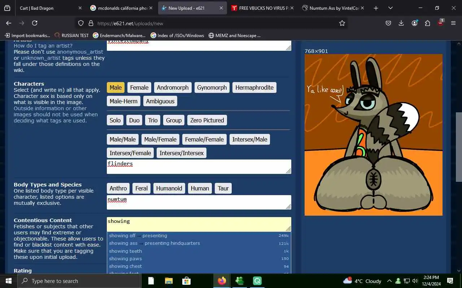Select the Anthro body type button
This screenshot has height=288, width=462.
118,188
